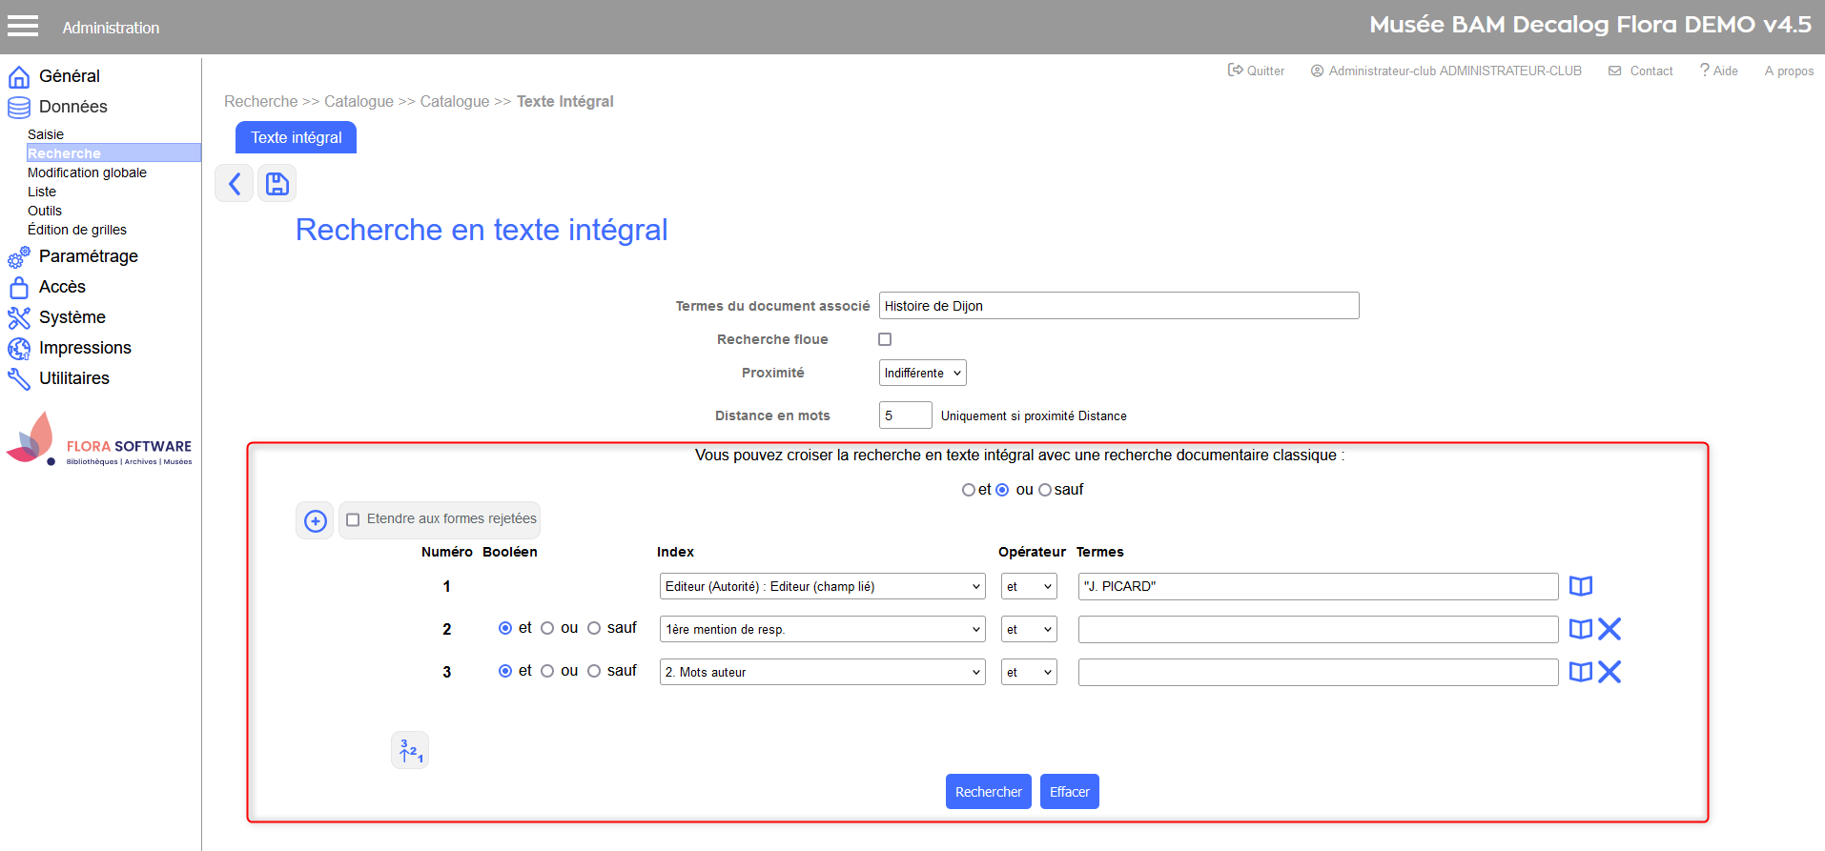Open Paramétrage in sidebar menu

click(x=88, y=256)
